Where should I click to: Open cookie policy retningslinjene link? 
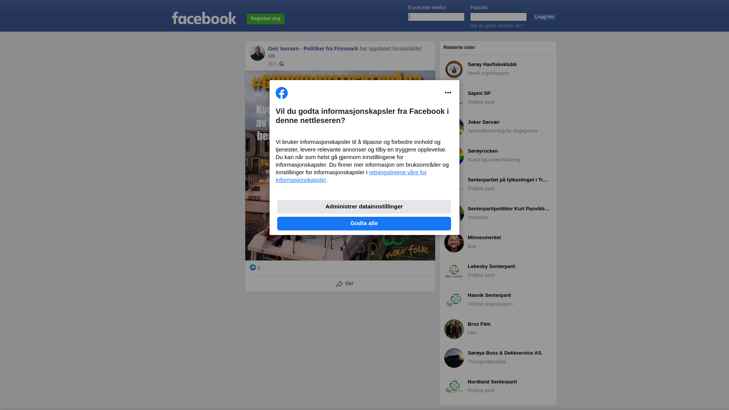pyautogui.click(x=351, y=176)
